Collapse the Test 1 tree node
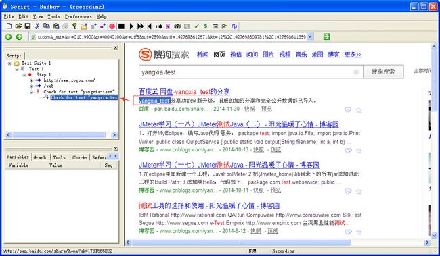The image size is (440, 256). pyautogui.click(x=17, y=69)
